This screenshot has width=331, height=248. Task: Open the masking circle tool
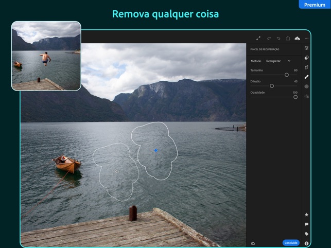click(x=307, y=58)
